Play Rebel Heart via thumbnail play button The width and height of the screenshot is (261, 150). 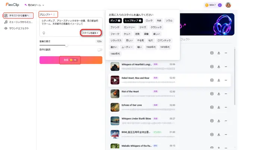point(115,80)
